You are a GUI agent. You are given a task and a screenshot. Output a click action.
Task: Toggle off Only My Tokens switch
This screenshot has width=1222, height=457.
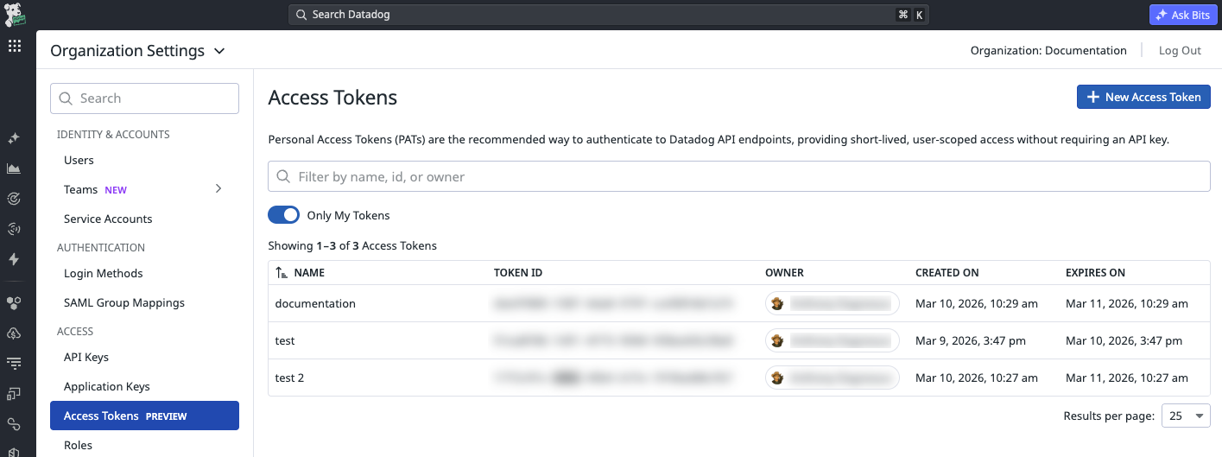(x=283, y=215)
